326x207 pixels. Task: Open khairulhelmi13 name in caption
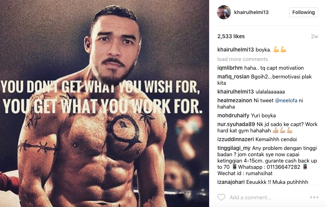click(235, 50)
